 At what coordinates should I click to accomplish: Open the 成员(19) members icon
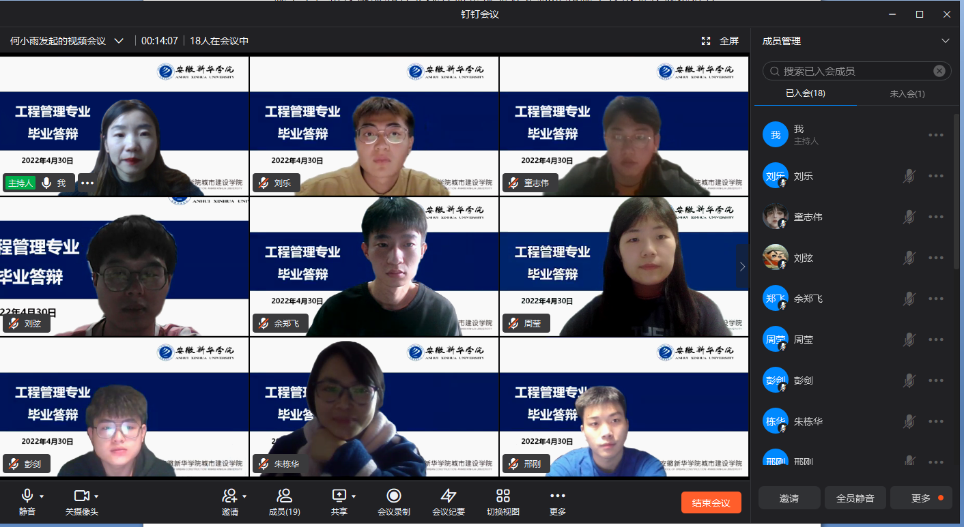[x=284, y=496]
